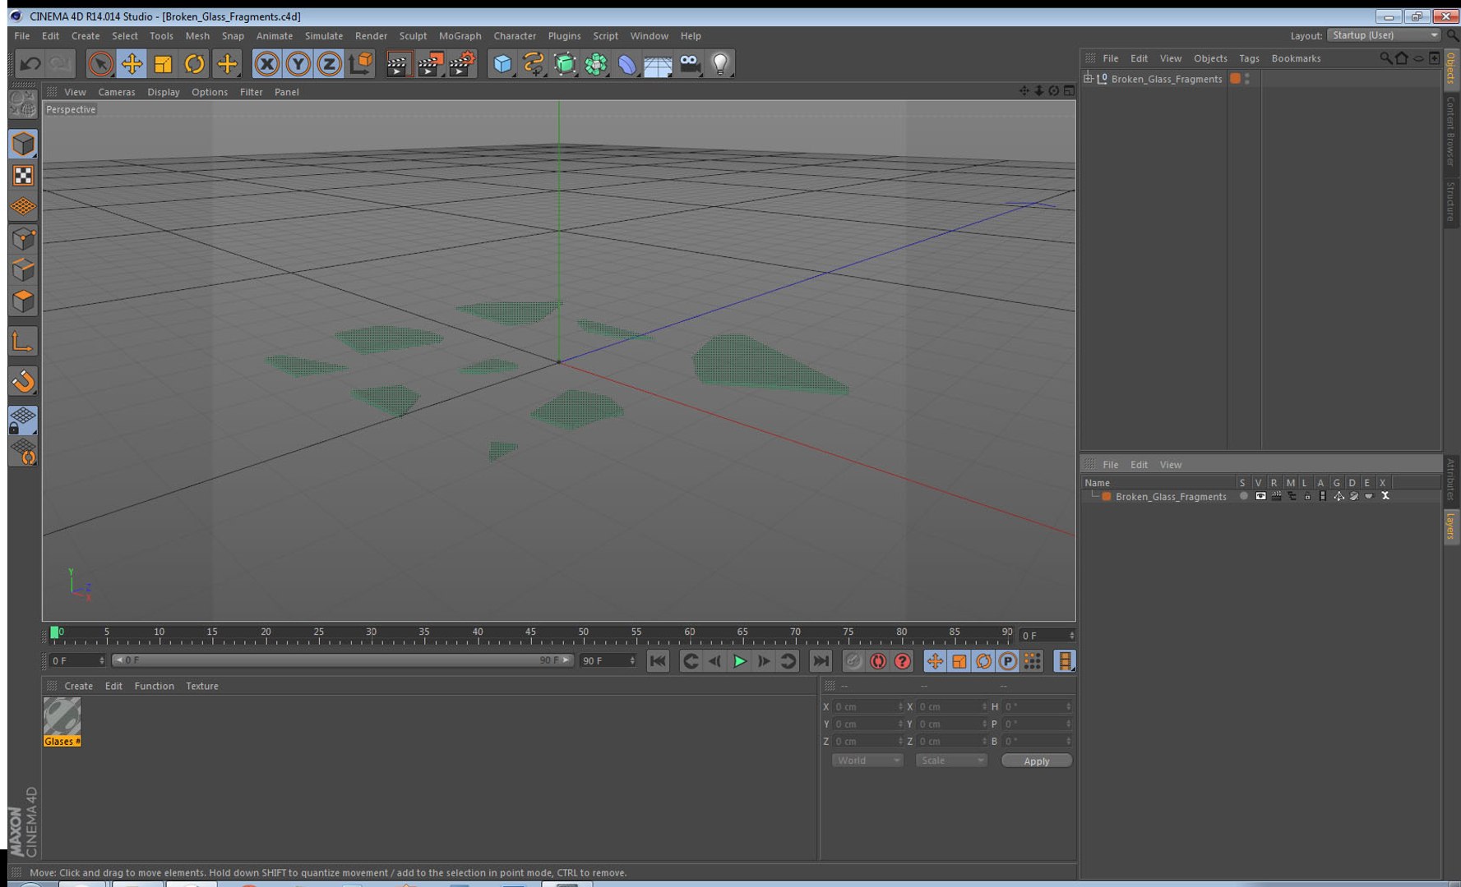
Task: Click the Undo arrow icon
Action: [30, 63]
